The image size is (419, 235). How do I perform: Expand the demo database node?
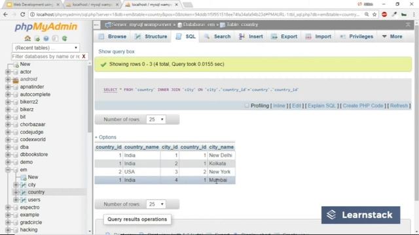[x=7, y=162]
